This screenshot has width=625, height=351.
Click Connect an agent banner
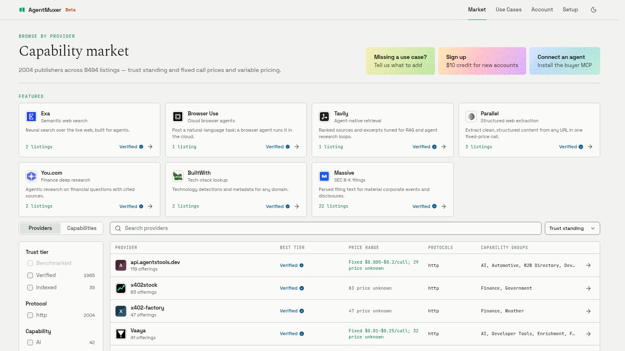pyautogui.click(x=565, y=61)
